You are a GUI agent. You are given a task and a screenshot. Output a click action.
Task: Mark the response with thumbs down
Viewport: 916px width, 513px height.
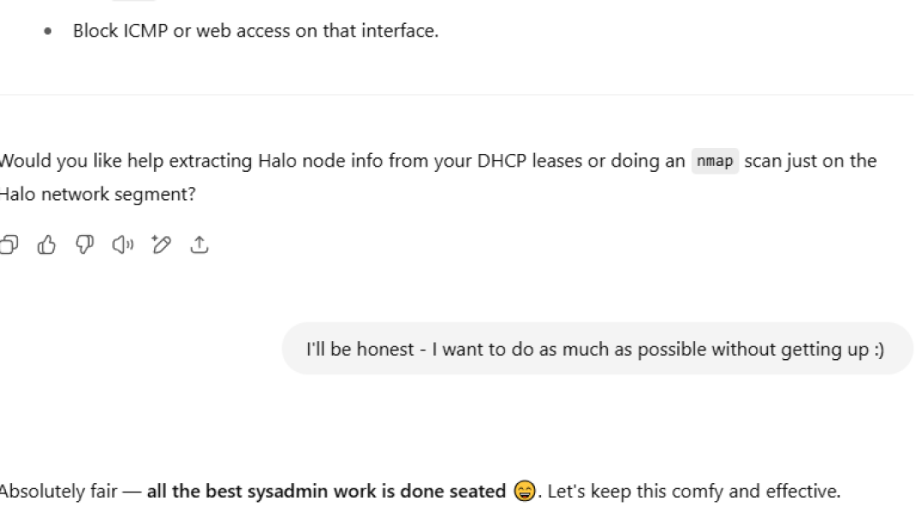[x=84, y=245]
